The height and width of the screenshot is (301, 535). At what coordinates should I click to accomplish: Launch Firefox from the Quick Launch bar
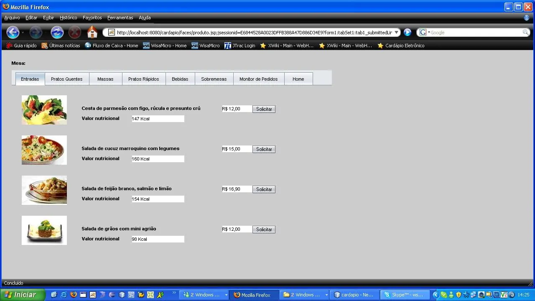[x=74, y=295]
